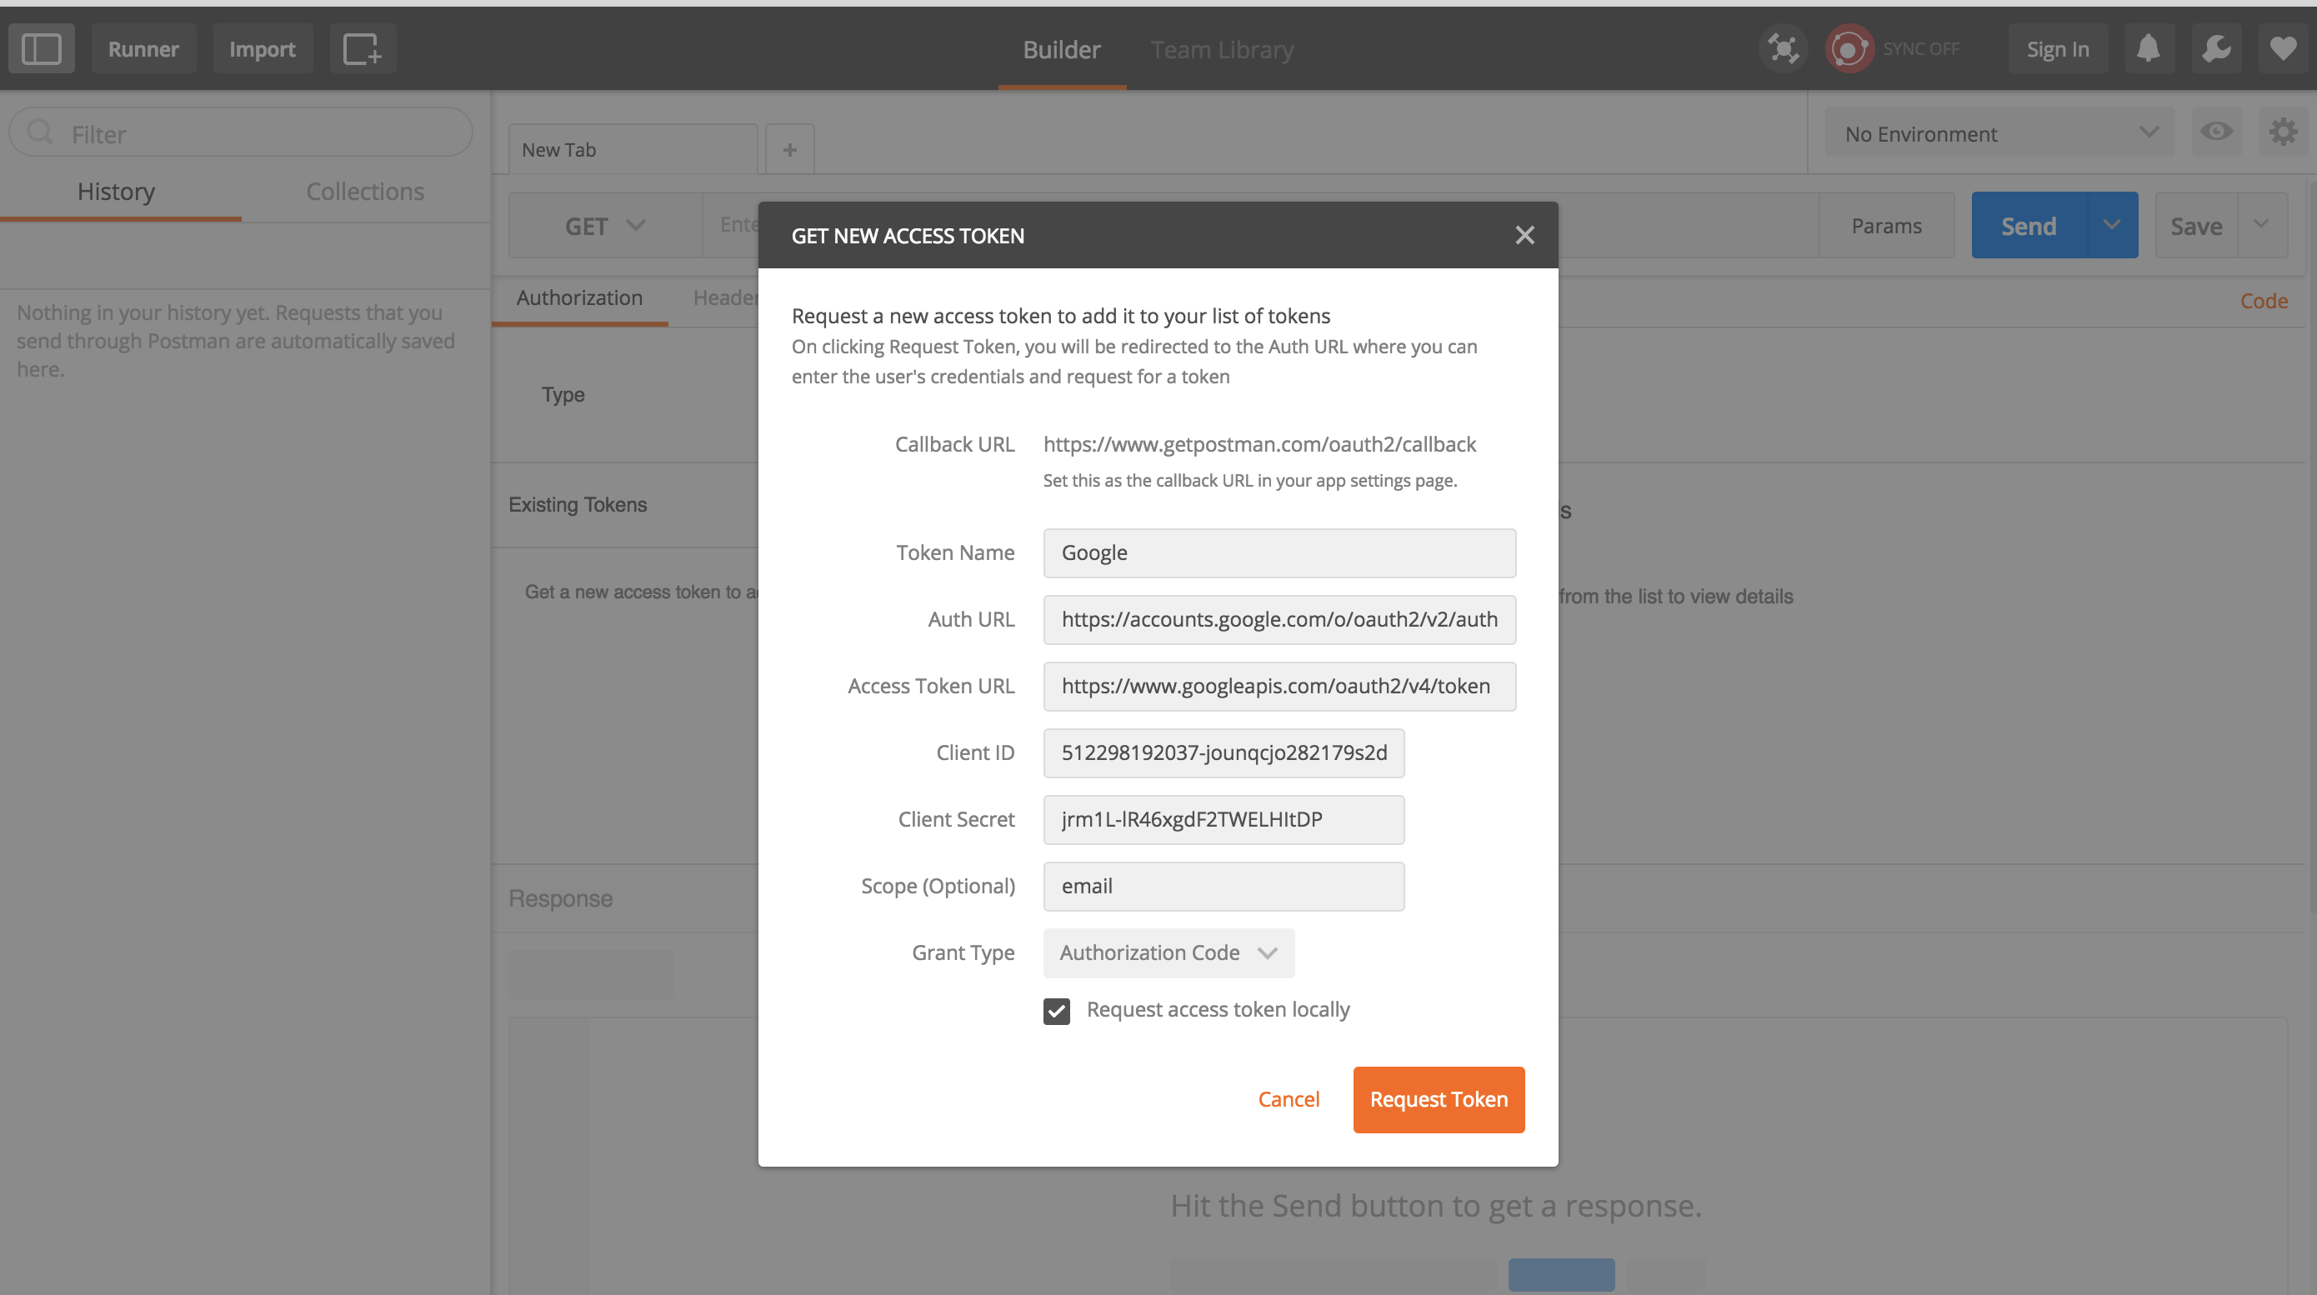Open environment settings gear icon

tap(2283, 132)
